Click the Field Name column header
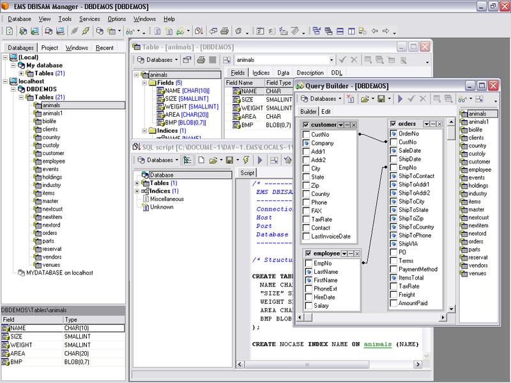The width and height of the screenshot is (511, 383). click(245, 83)
